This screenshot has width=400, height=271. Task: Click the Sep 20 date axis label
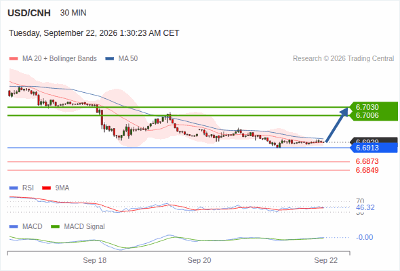(199, 260)
